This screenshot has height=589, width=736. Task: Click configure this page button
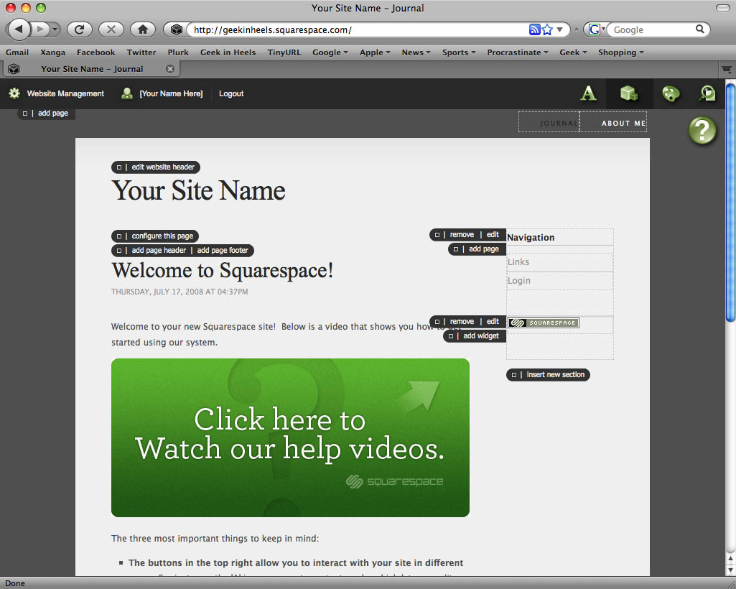(162, 236)
